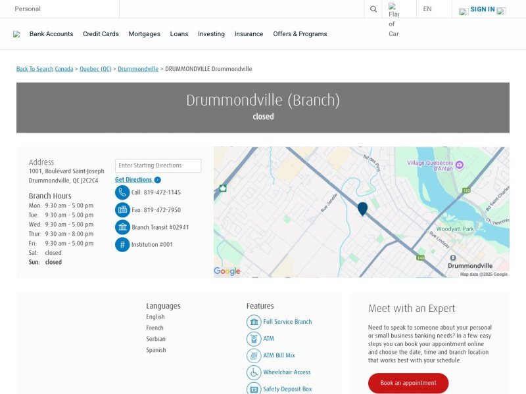Click the ATM feature link text
Image resolution: width=526 pixels, height=394 pixels.
pos(268,338)
